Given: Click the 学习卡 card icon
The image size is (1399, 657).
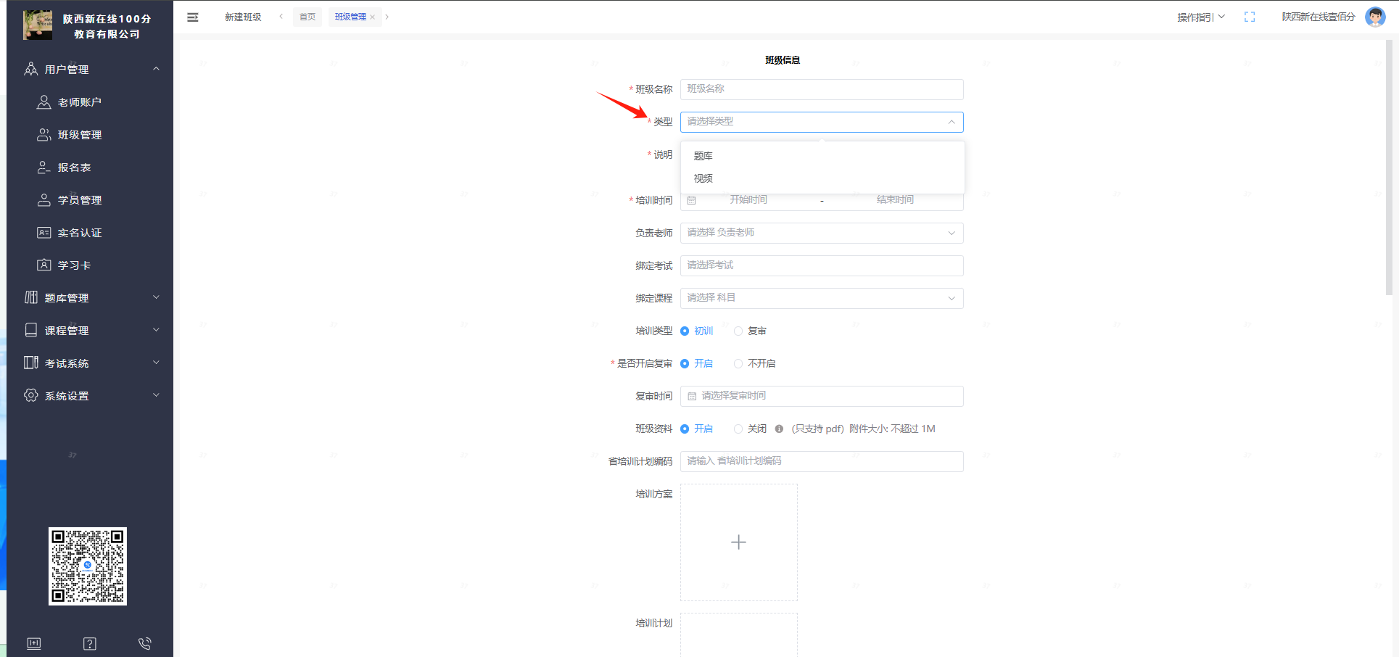Looking at the screenshot, I should click(x=44, y=265).
